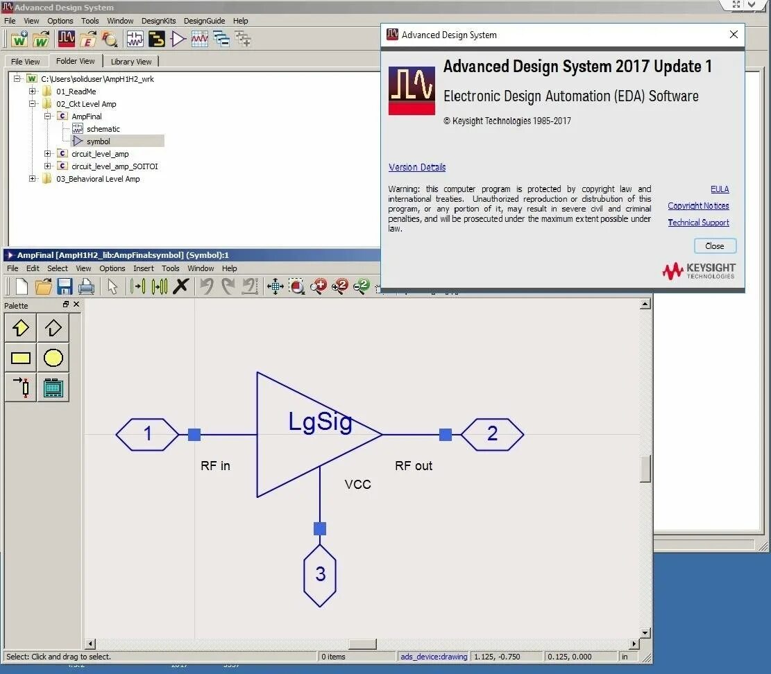The width and height of the screenshot is (771, 674).
Task: Switch to the Folder View tab
Action: point(75,61)
